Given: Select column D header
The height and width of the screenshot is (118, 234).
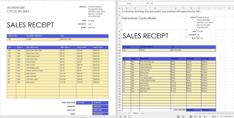Looking at the screenshot, I should [155, 8].
